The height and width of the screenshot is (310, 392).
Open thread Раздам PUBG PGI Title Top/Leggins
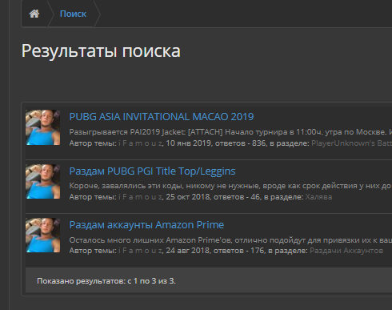pyautogui.click(x=152, y=171)
